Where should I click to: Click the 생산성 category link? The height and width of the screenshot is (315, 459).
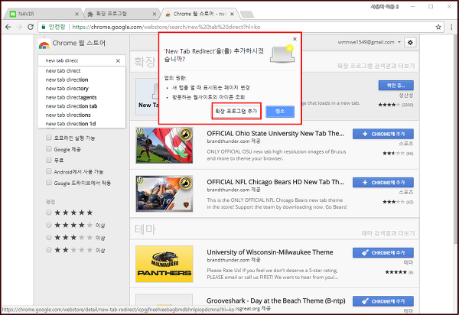tap(406, 96)
